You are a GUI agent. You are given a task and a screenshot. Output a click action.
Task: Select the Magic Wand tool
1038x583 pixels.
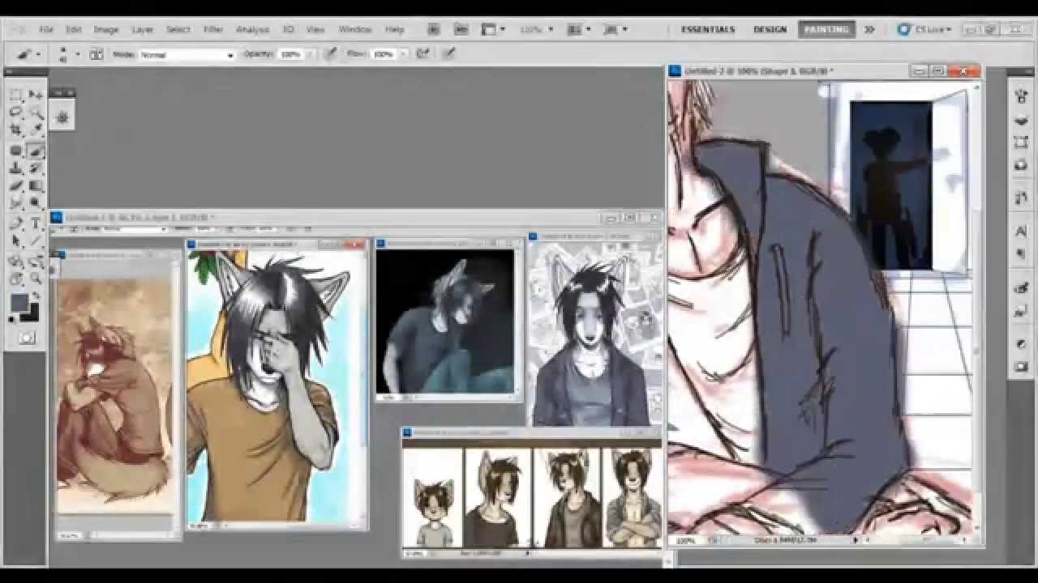point(36,113)
